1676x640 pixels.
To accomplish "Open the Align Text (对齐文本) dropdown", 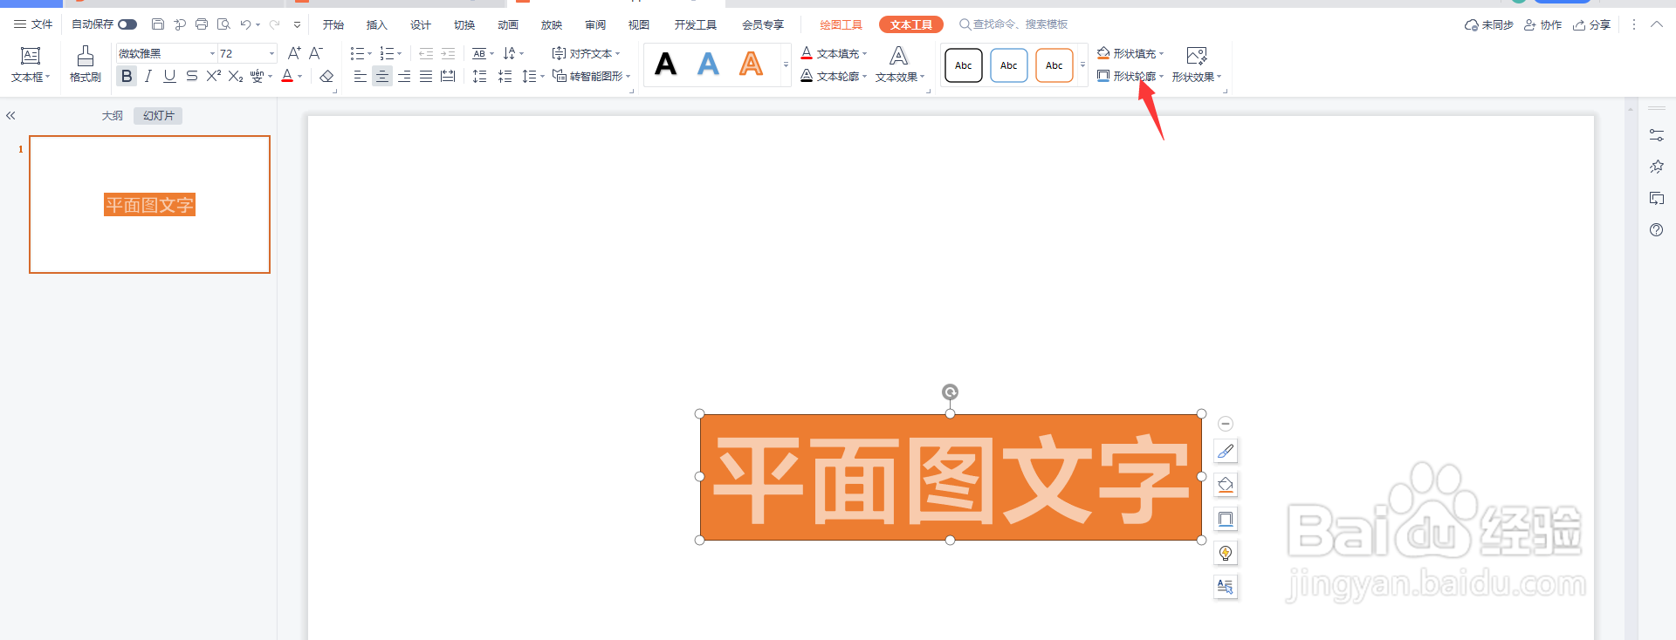I will click(x=586, y=54).
